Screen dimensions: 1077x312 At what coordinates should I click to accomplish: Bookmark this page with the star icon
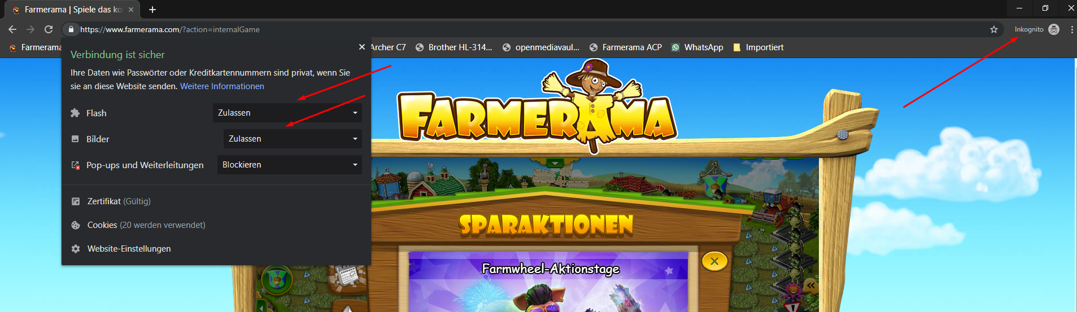(x=994, y=29)
